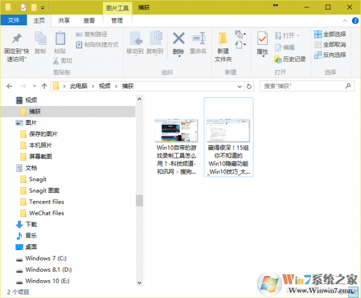Collapse the ribbon using the chevron arrow
This screenshot has height=298, width=361.
click(345, 21)
